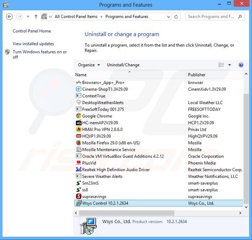The width and height of the screenshot is (252, 240).
Task: Click vertical scrollbar up arrow
Action: pos(246,74)
